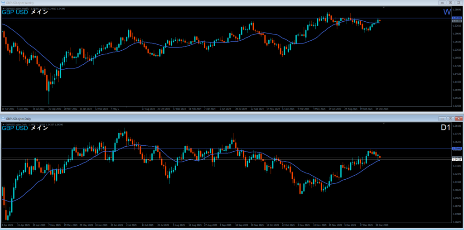Click the chart shift triangle on Daily chart

click(384, 123)
